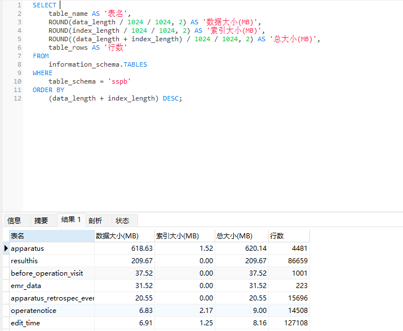
Task: Select the apparatus_retrospec_ever cell
Action: click(x=52, y=298)
